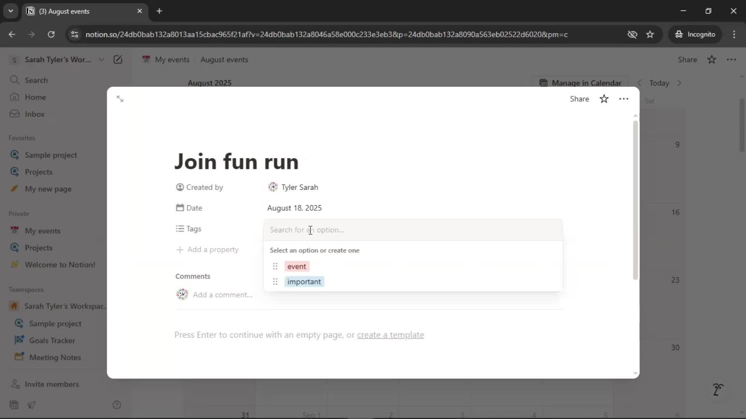Image resolution: width=746 pixels, height=419 pixels.
Task: Reload the page with refresh icon
Action: (x=51, y=35)
